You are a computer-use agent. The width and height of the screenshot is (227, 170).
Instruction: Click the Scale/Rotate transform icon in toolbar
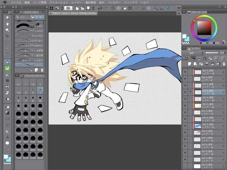[130, 8]
